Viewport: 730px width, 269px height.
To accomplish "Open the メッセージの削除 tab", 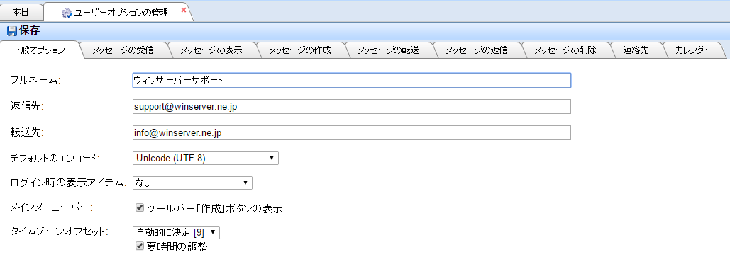I will pyautogui.click(x=565, y=50).
